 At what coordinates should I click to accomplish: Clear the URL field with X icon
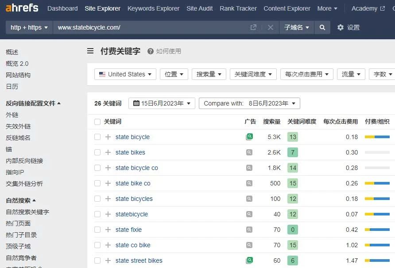click(x=270, y=27)
